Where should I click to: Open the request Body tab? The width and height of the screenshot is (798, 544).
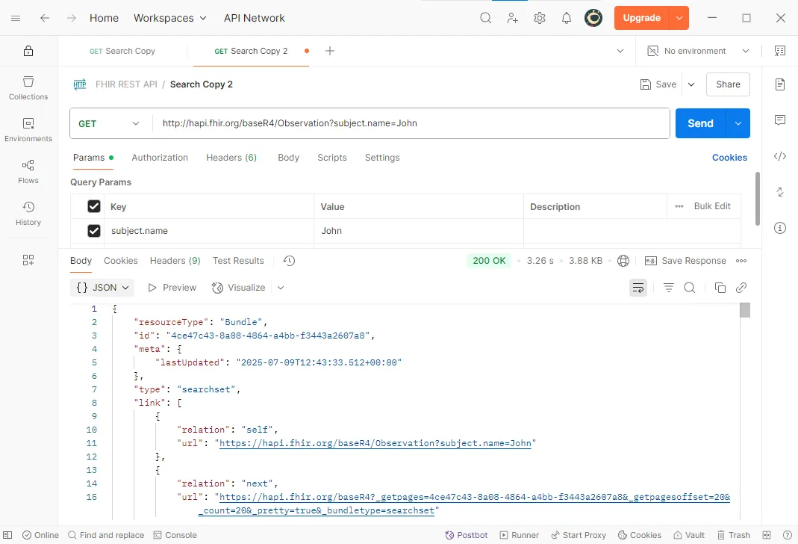(x=289, y=158)
